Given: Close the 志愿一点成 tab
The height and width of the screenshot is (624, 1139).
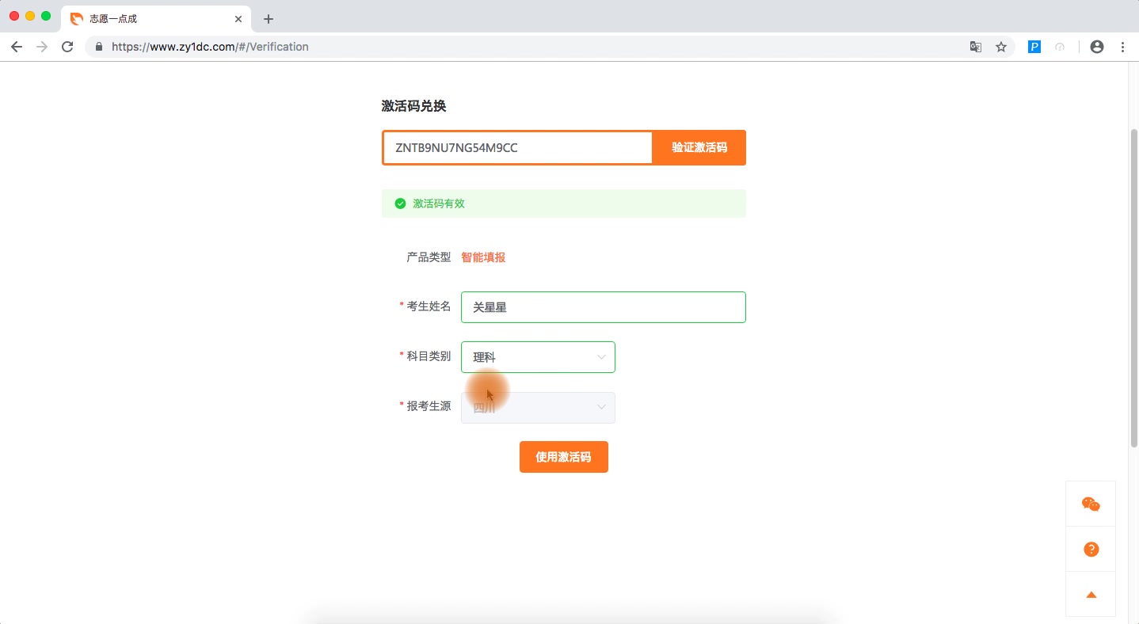Looking at the screenshot, I should click(238, 19).
